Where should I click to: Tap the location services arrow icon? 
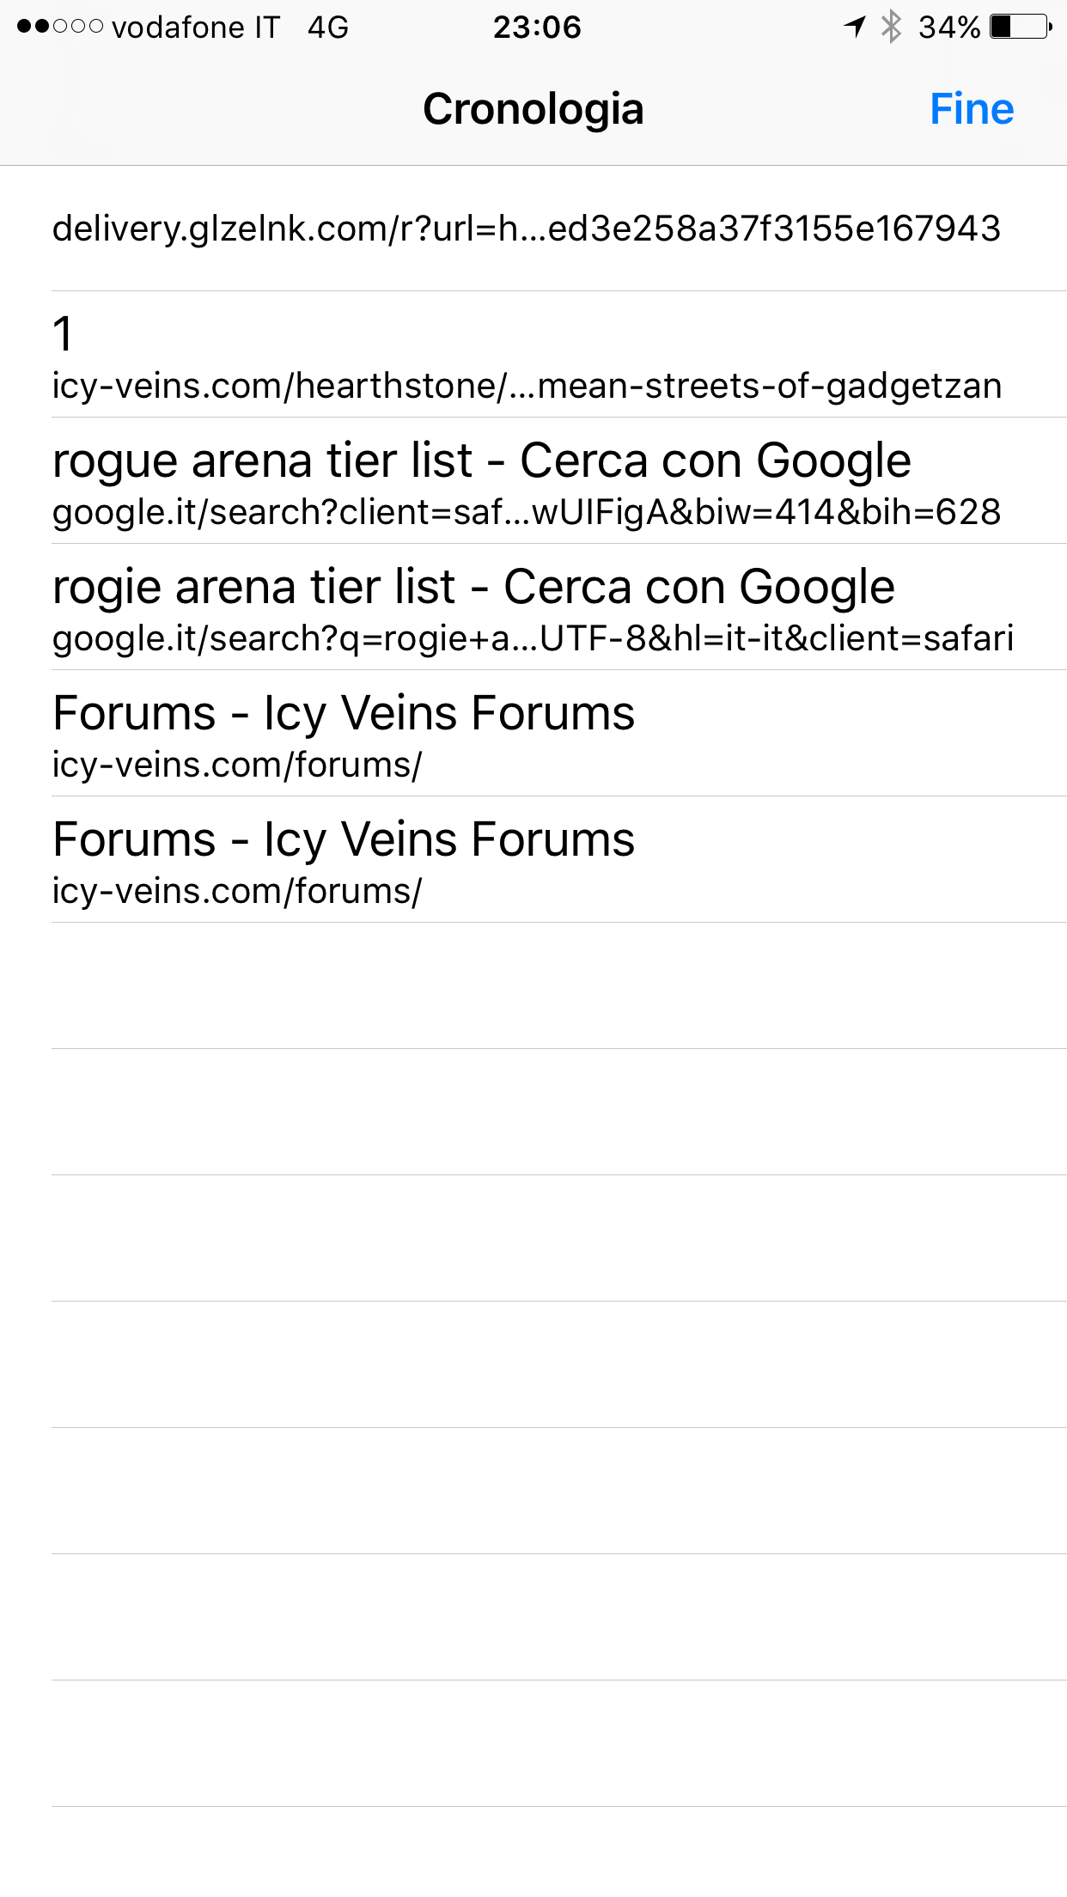pyautogui.click(x=854, y=27)
